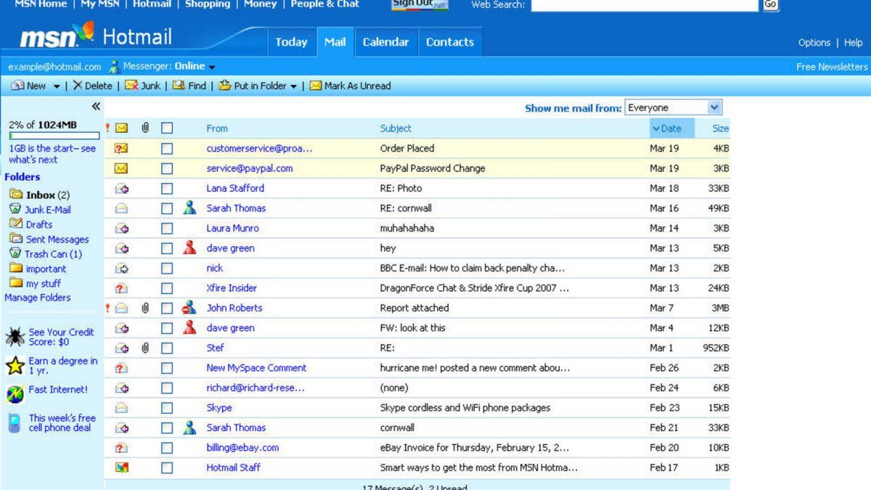Click the Manage Folders link
871x490 pixels.
coord(38,298)
